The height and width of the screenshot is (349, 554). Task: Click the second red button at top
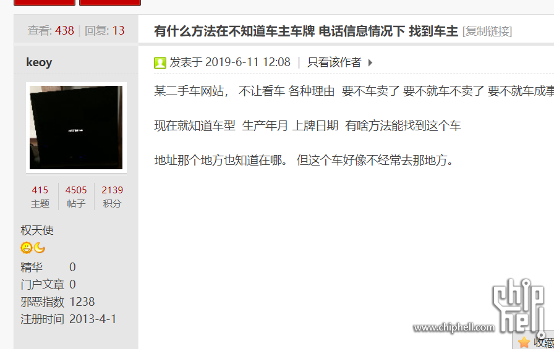pyautogui.click(x=110, y=3)
